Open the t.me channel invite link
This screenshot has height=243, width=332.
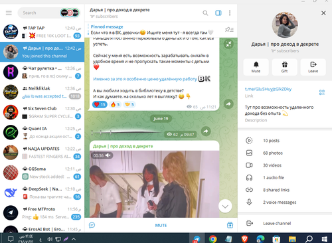coord(268,89)
